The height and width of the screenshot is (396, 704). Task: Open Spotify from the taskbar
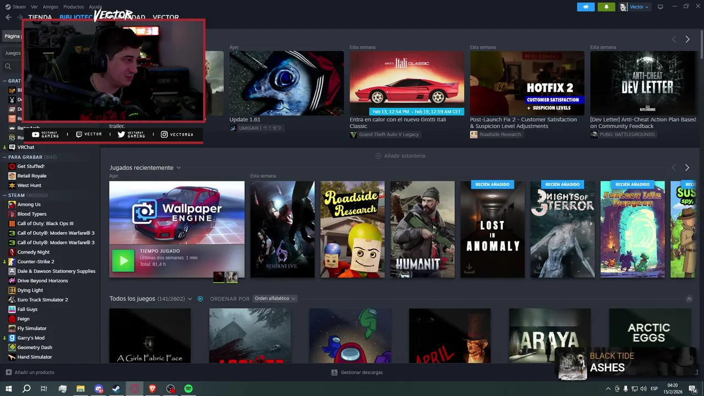(188, 389)
